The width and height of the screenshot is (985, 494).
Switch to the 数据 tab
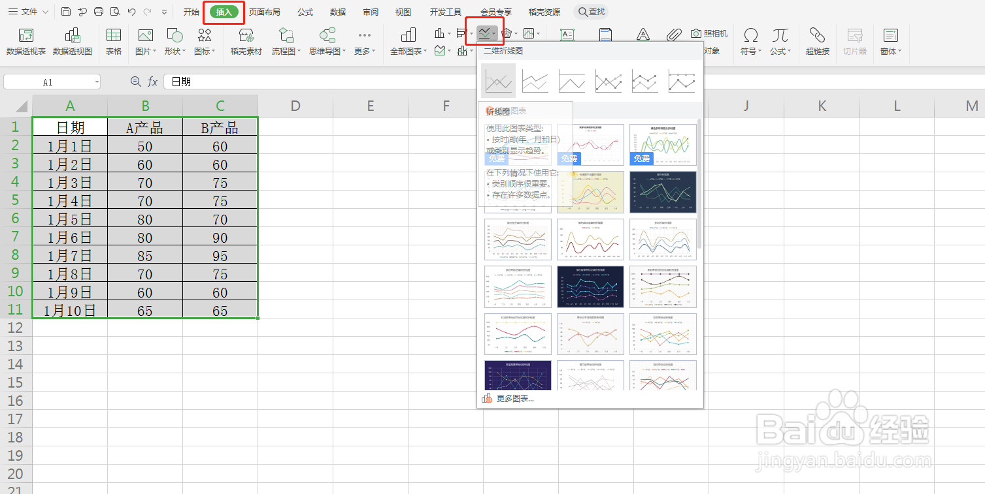338,12
